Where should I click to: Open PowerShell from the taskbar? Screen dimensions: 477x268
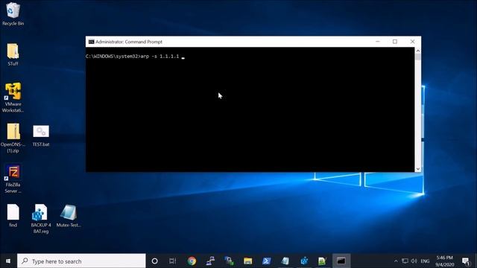pos(267,261)
